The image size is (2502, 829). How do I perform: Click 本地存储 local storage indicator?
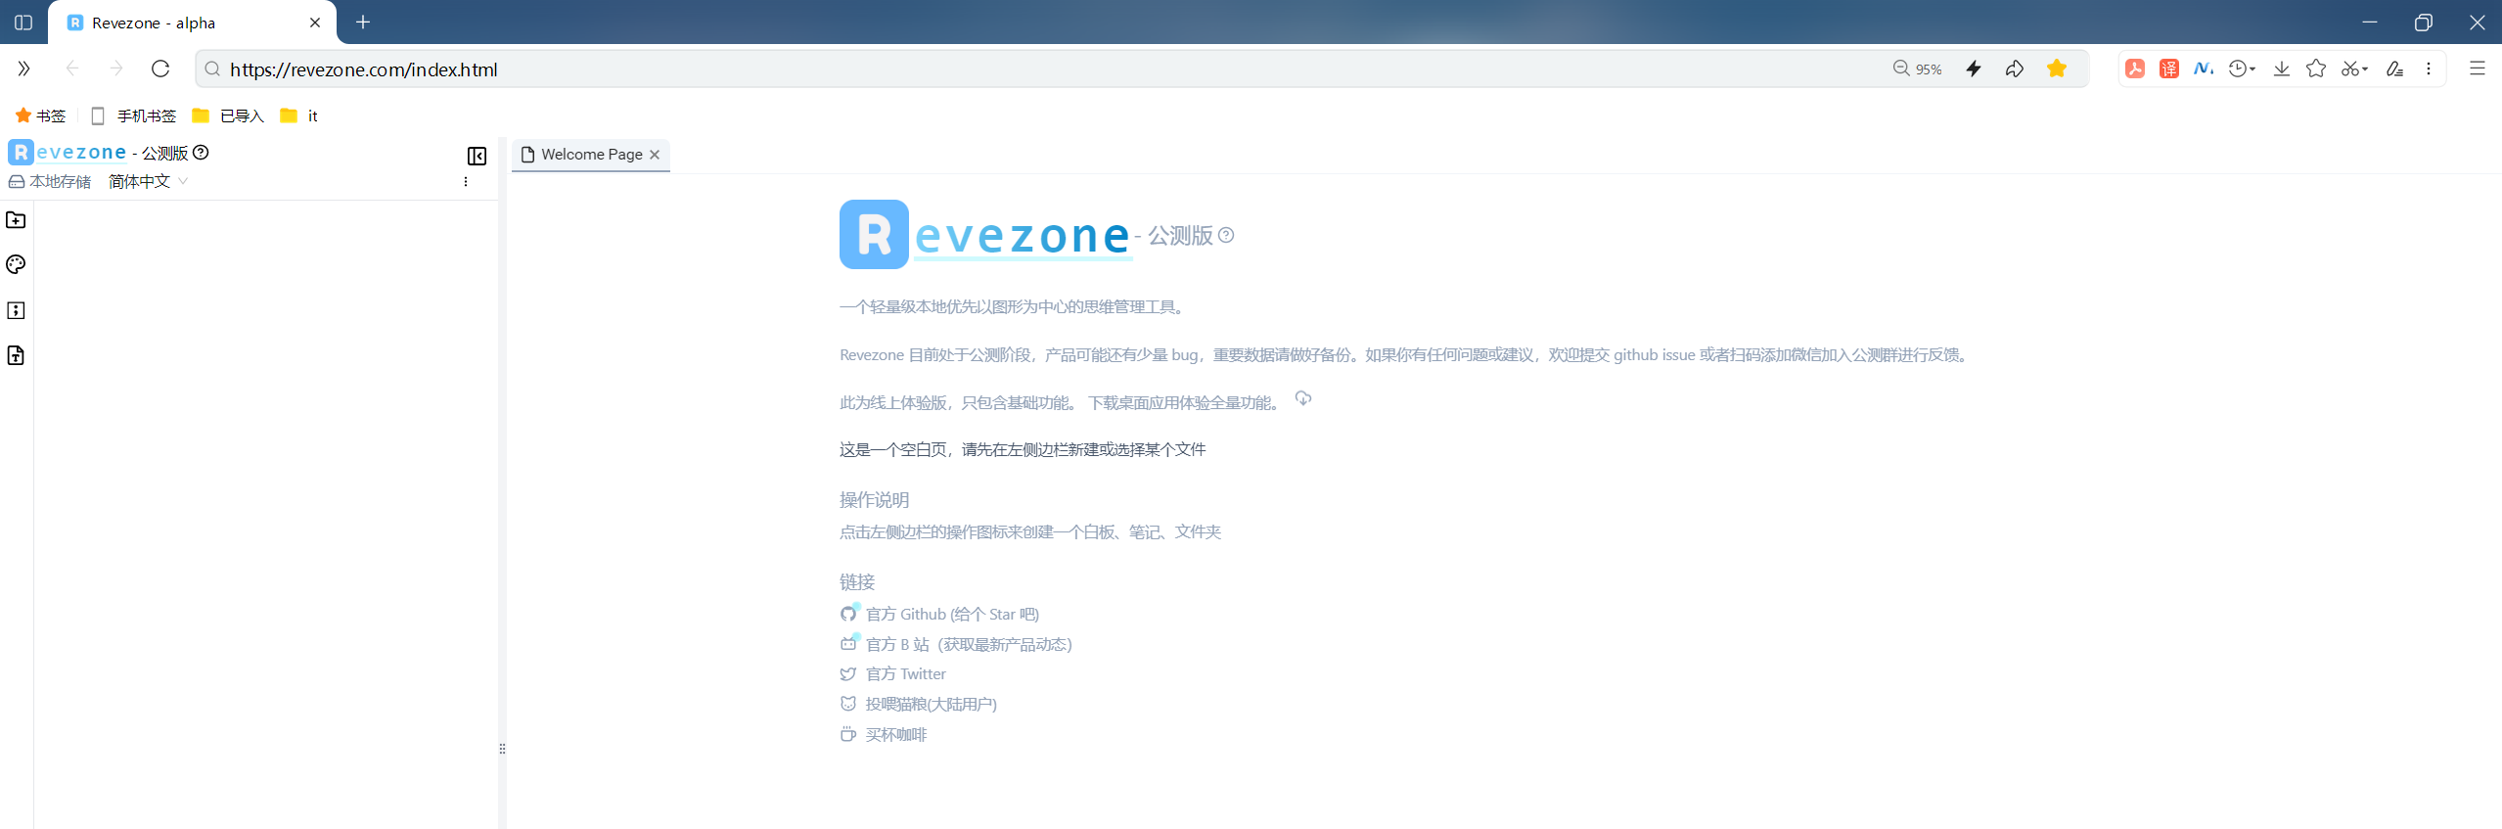click(50, 182)
